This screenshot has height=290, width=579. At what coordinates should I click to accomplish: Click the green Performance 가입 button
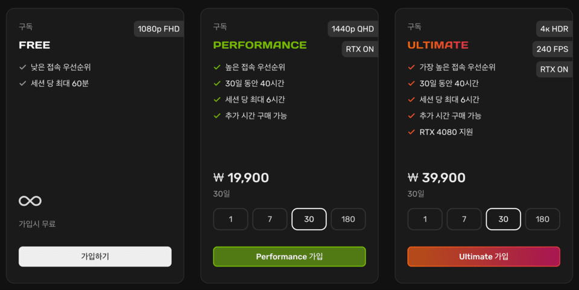(x=289, y=256)
